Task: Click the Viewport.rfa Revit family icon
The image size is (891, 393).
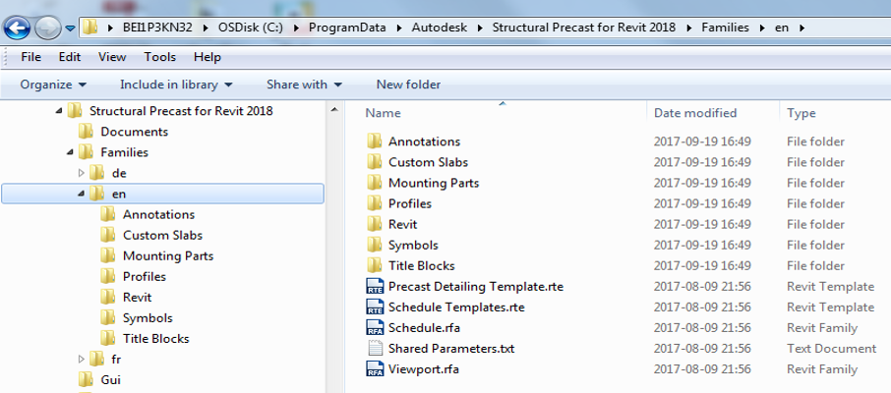Action: coord(374,369)
